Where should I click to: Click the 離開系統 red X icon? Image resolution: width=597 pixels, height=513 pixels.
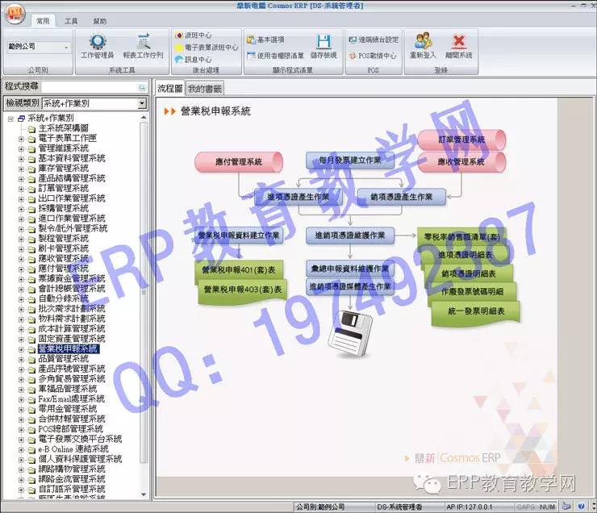(x=458, y=45)
